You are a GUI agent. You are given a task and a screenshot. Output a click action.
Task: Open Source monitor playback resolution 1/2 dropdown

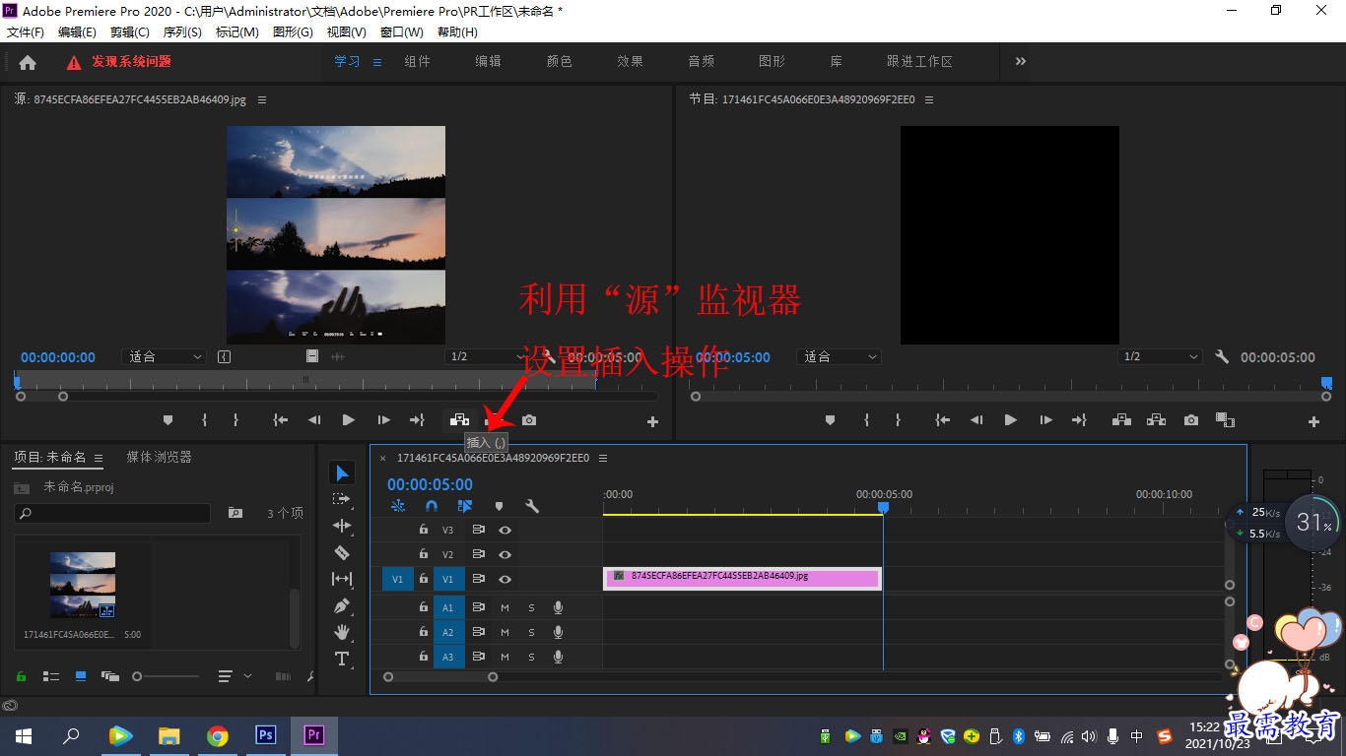click(x=487, y=356)
